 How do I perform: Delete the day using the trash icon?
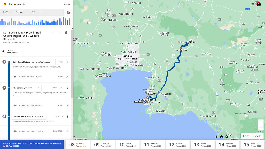coord(66,33)
